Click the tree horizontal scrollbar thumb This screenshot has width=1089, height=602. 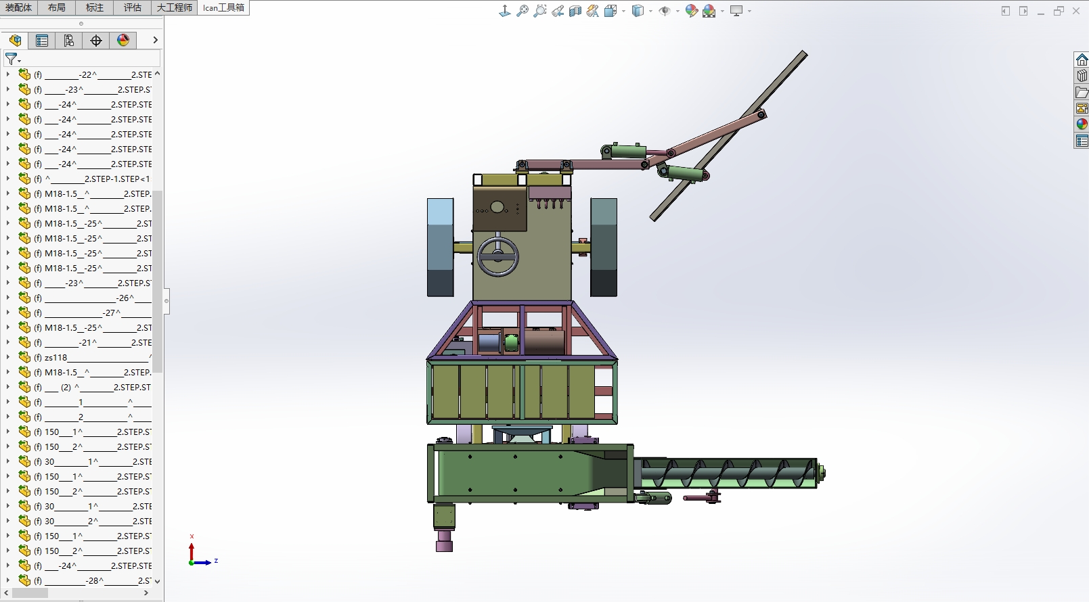(30, 593)
